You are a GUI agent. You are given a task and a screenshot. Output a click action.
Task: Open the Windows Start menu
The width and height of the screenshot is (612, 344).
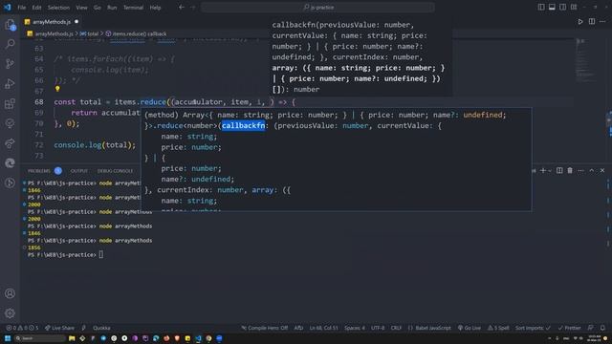[x=8, y=338]
